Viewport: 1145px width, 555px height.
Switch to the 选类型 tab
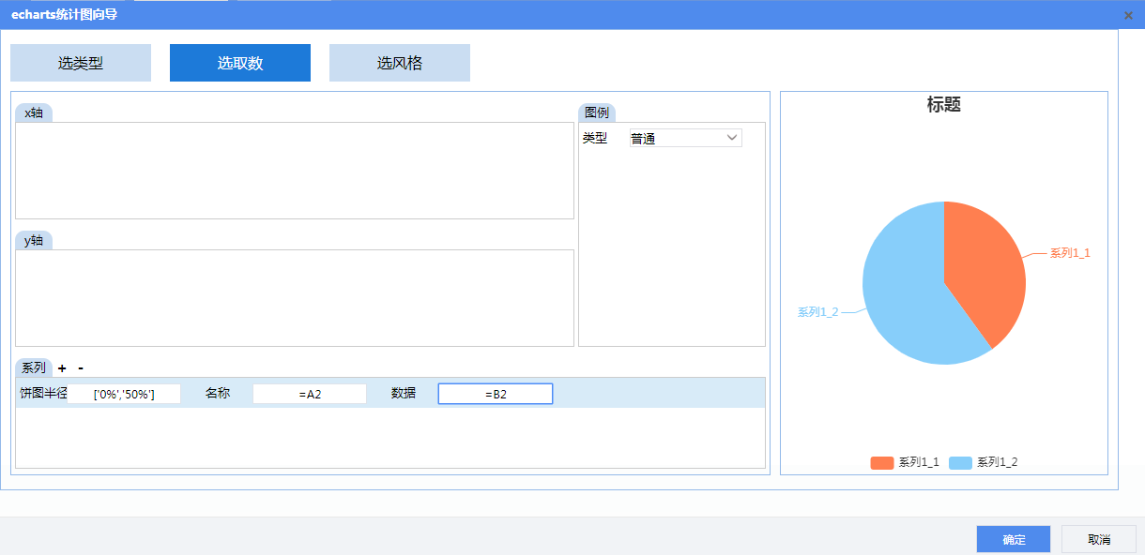tap(81, 63)
